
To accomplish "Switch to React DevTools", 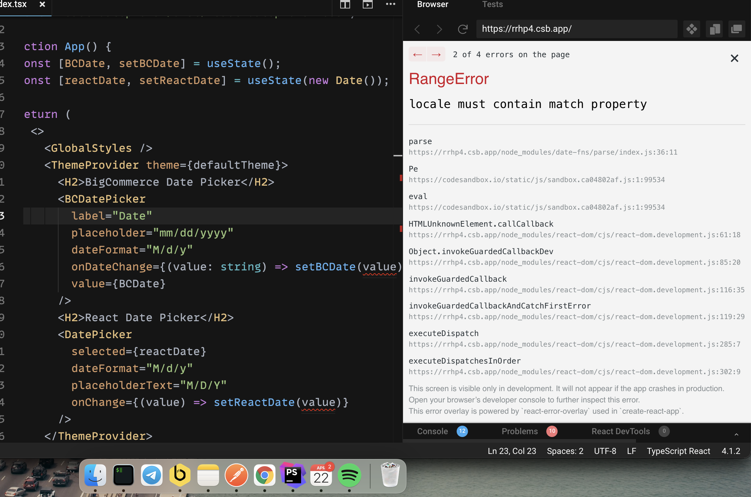I will coord(620,431).
